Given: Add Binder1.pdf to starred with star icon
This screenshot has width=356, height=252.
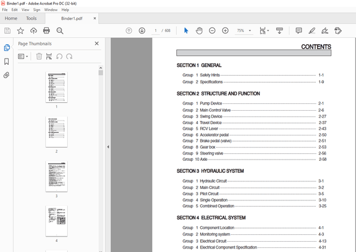Looking at the screenshot, I should coord(21,30).
